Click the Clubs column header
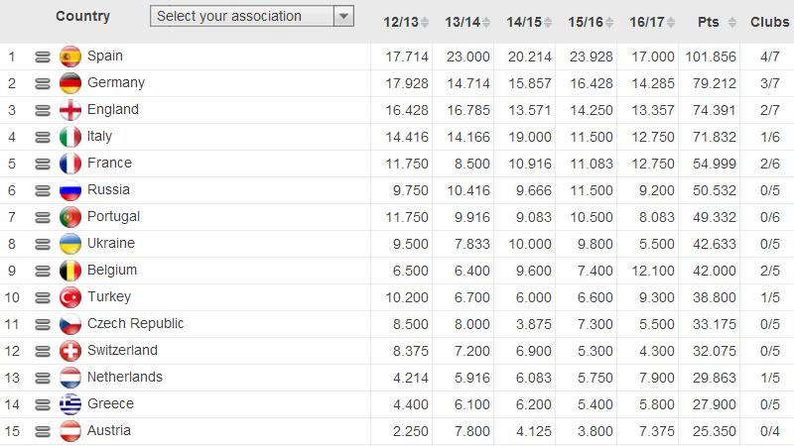Viewport: 794px width, 446px height. (x=769, y=21)
